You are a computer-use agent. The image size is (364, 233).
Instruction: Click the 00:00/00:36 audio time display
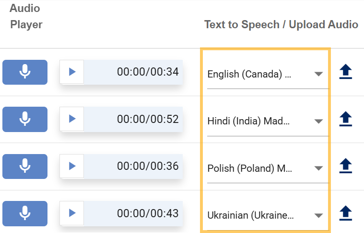coord(147,166)
